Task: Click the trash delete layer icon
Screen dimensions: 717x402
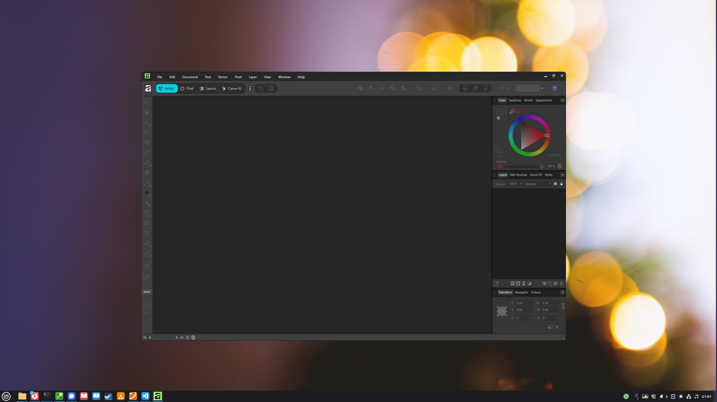Action: tap(561, 283)
